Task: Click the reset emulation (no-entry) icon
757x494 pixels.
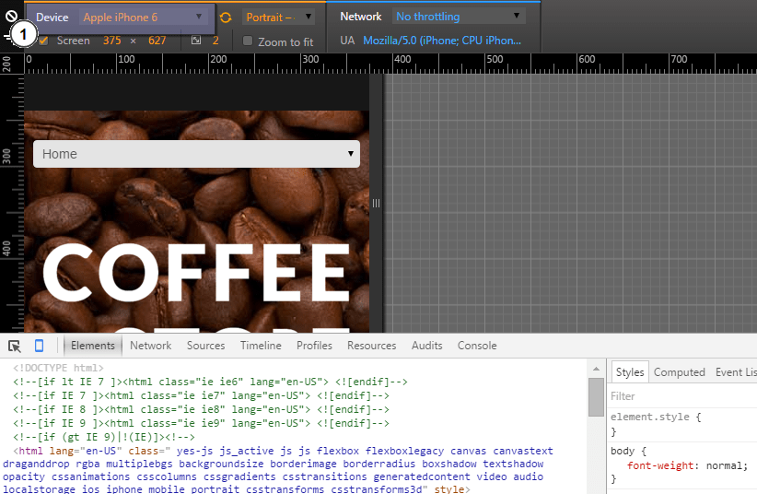Action: tap(11, 17)
